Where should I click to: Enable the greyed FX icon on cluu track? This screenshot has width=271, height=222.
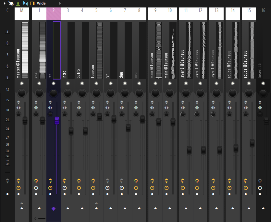click(x=122, y=181)
